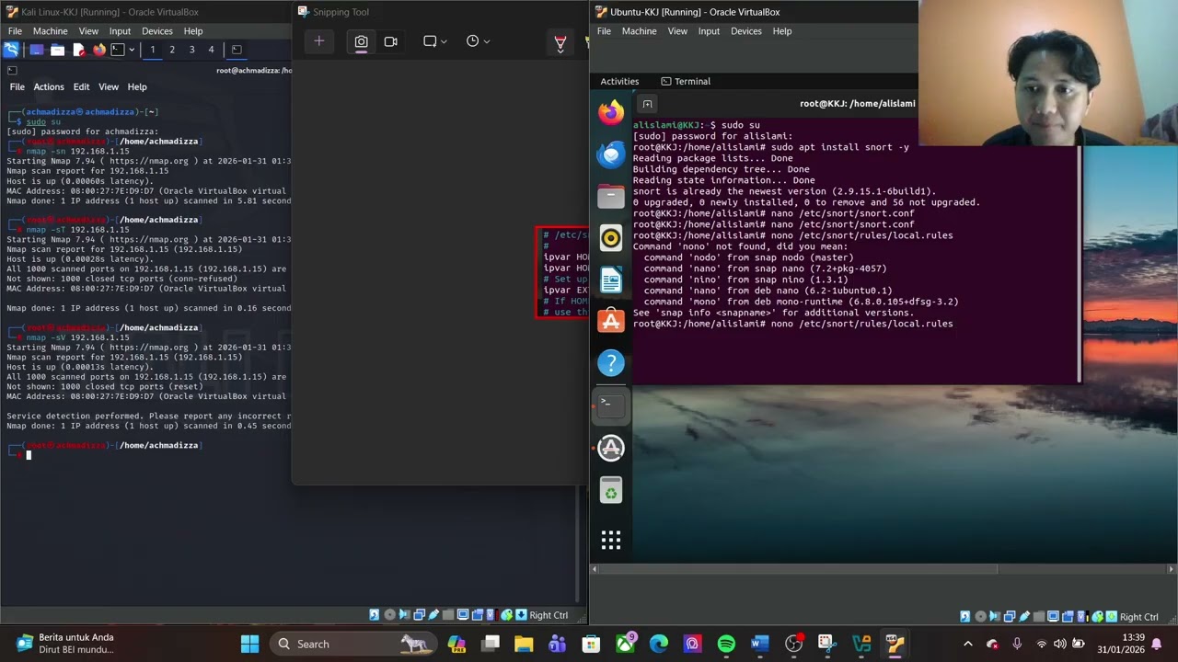Open Ubuntu Software in the dock
Screen dimensions: 1178x662
pos(611,321)
